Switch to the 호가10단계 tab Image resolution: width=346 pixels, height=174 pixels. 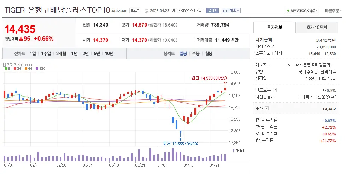pyautogui.click(x=316, y=27)
